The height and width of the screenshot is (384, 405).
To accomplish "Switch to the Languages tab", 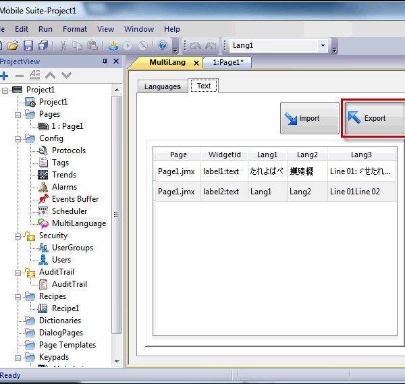I will 163,86.
